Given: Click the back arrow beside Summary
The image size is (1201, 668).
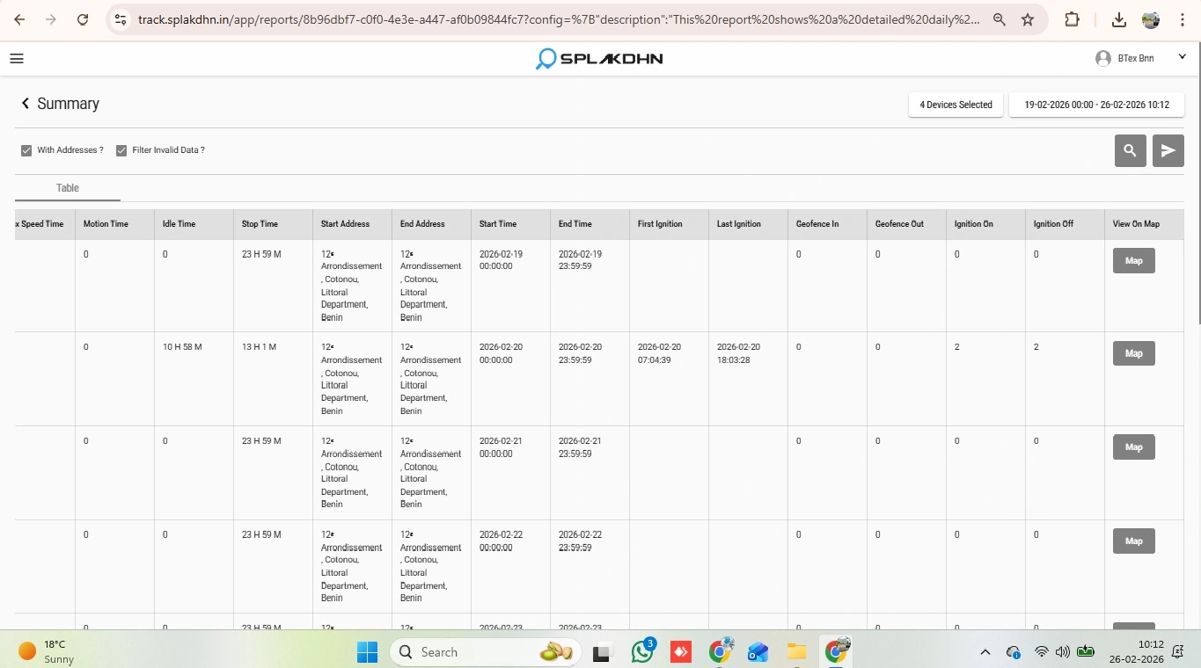Looking at the screenshot, I should click(x=26, y=104).
